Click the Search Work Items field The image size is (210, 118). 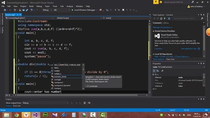pos(187,18)
